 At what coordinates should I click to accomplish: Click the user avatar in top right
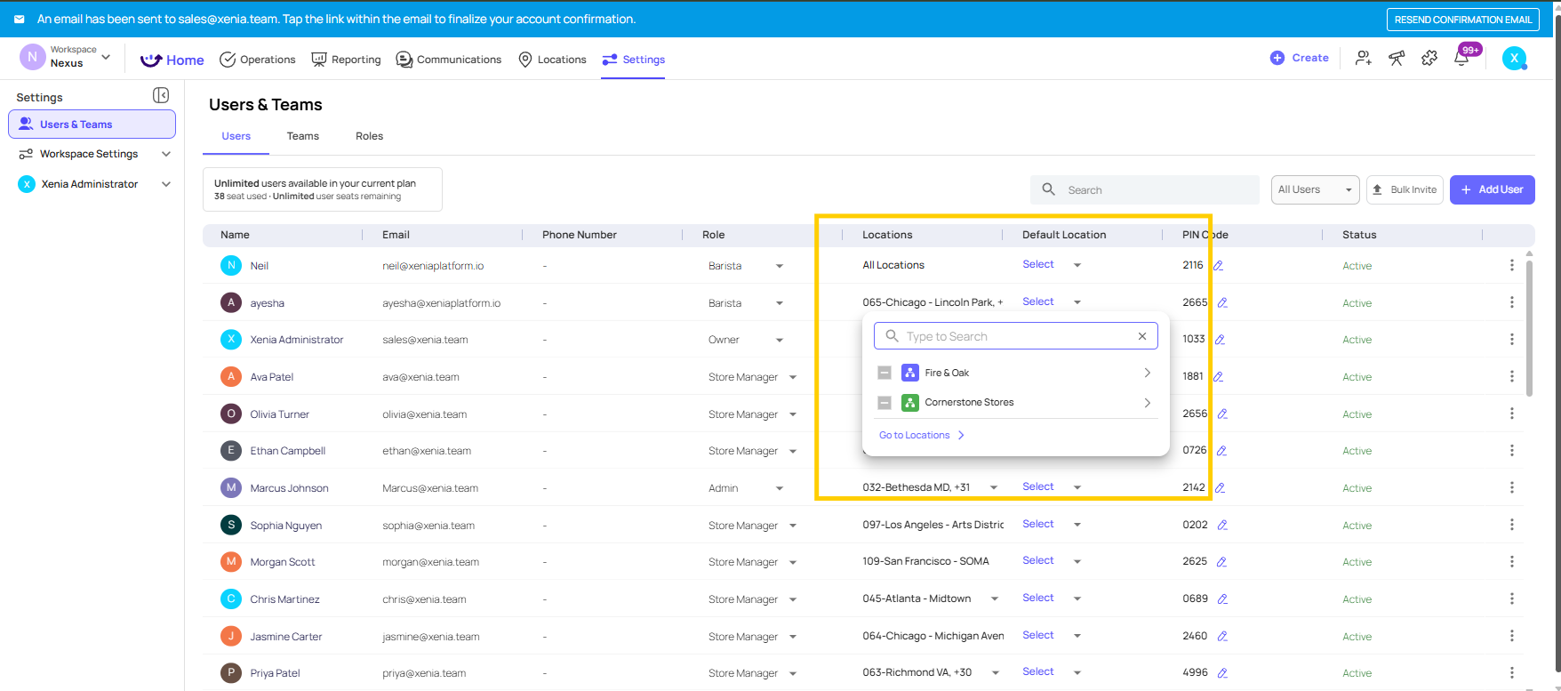[1514, 59]
